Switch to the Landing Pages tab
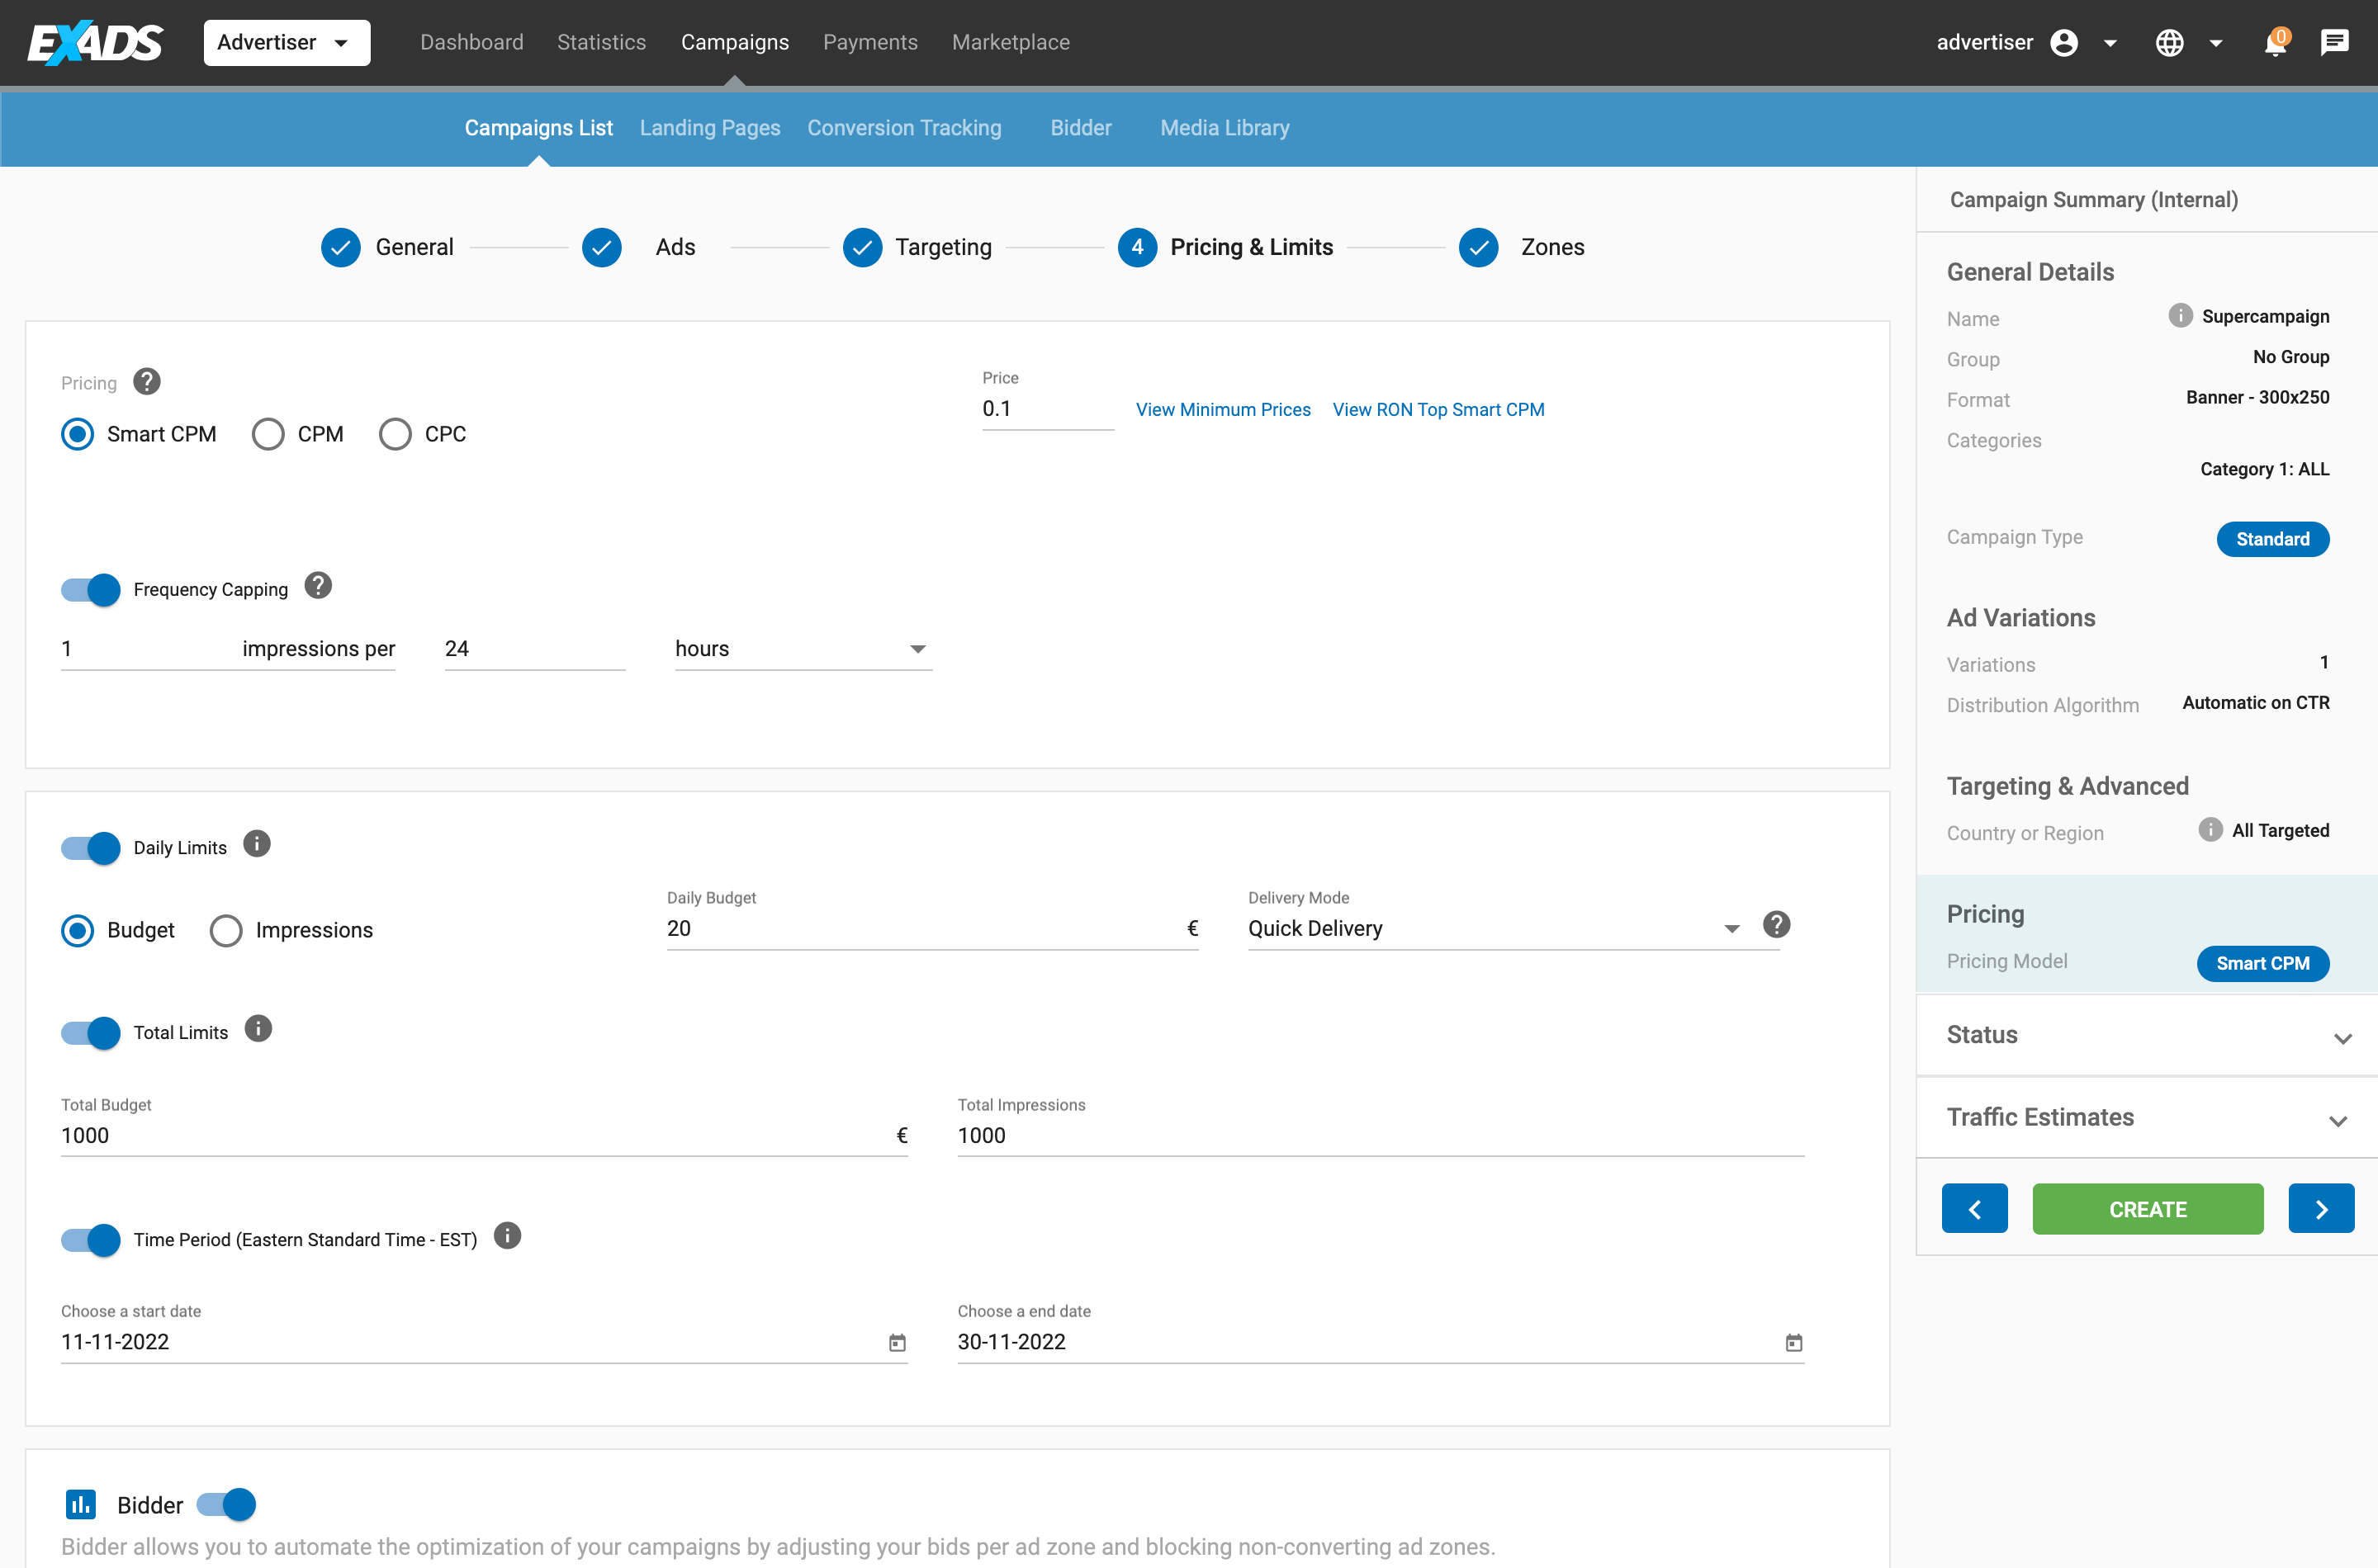 [x=709, y=128]
